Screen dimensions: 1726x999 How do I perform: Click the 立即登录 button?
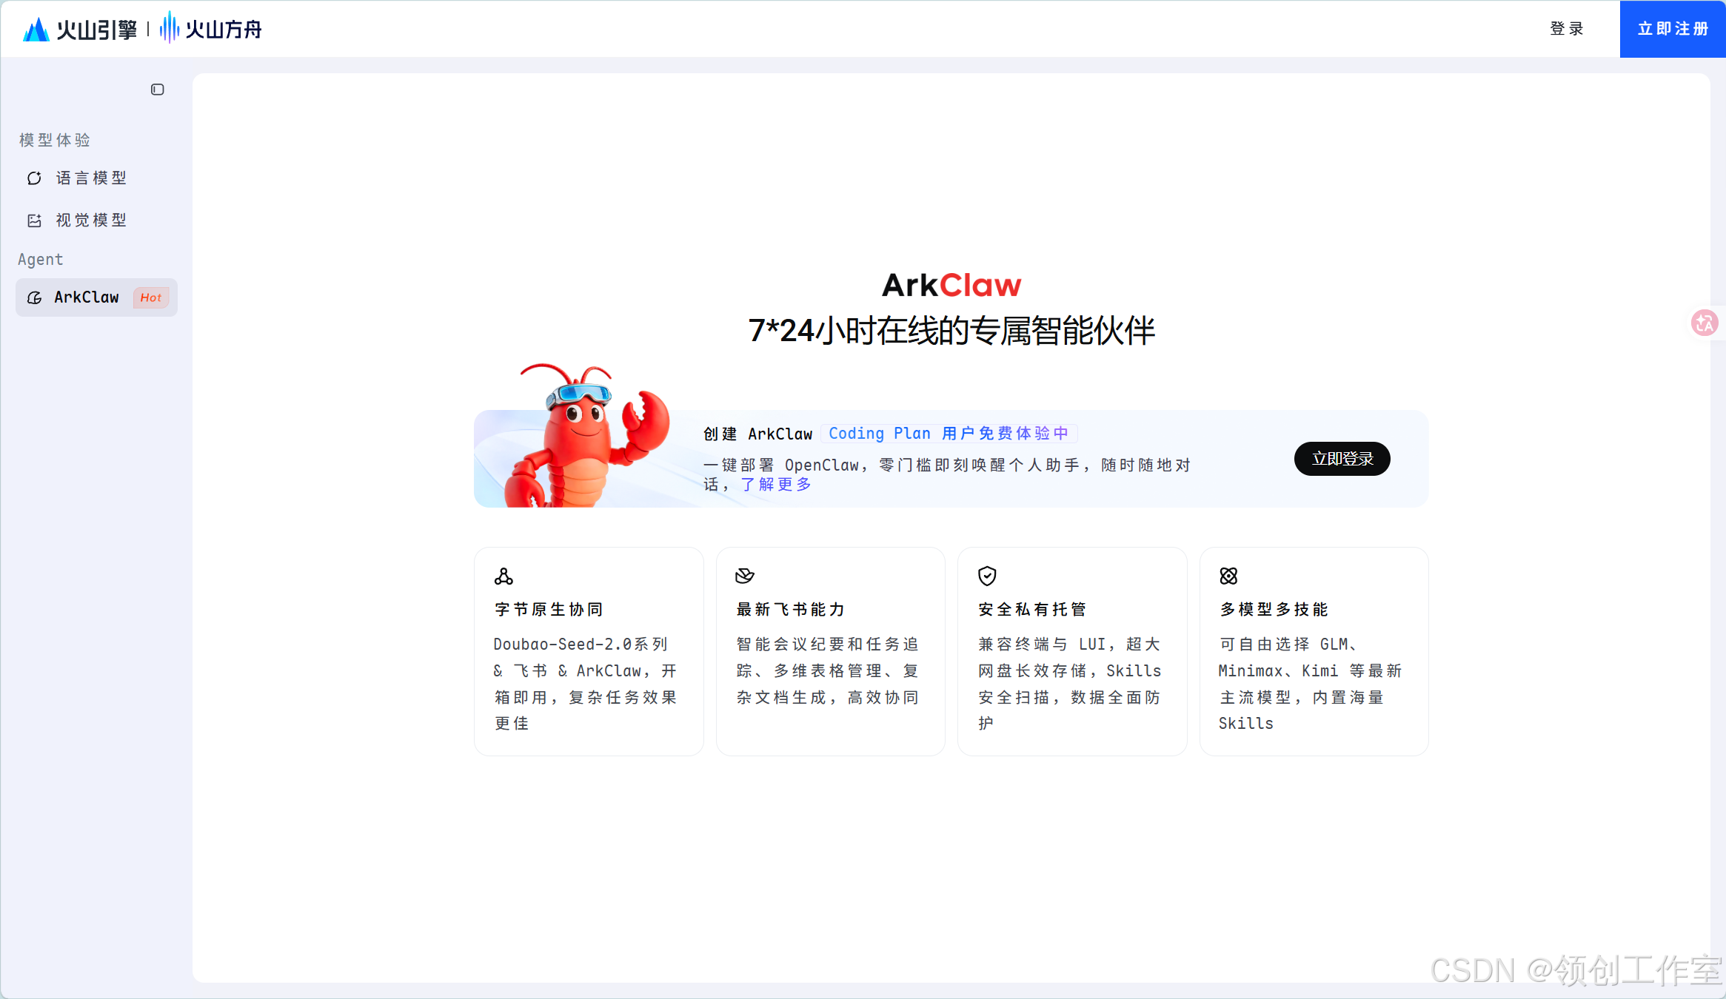(x=1342, y=459)
